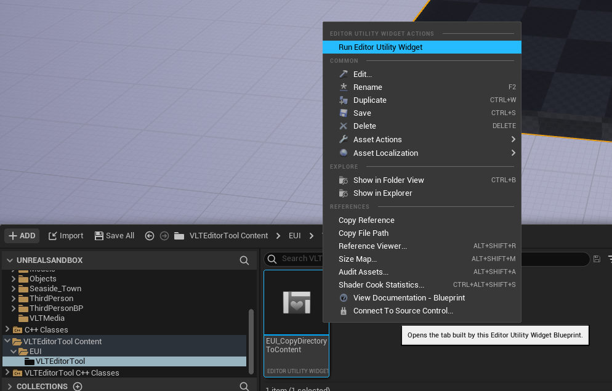Choose Show in Folder View
This screenshot has width=612, height=391.
(422, 180)
